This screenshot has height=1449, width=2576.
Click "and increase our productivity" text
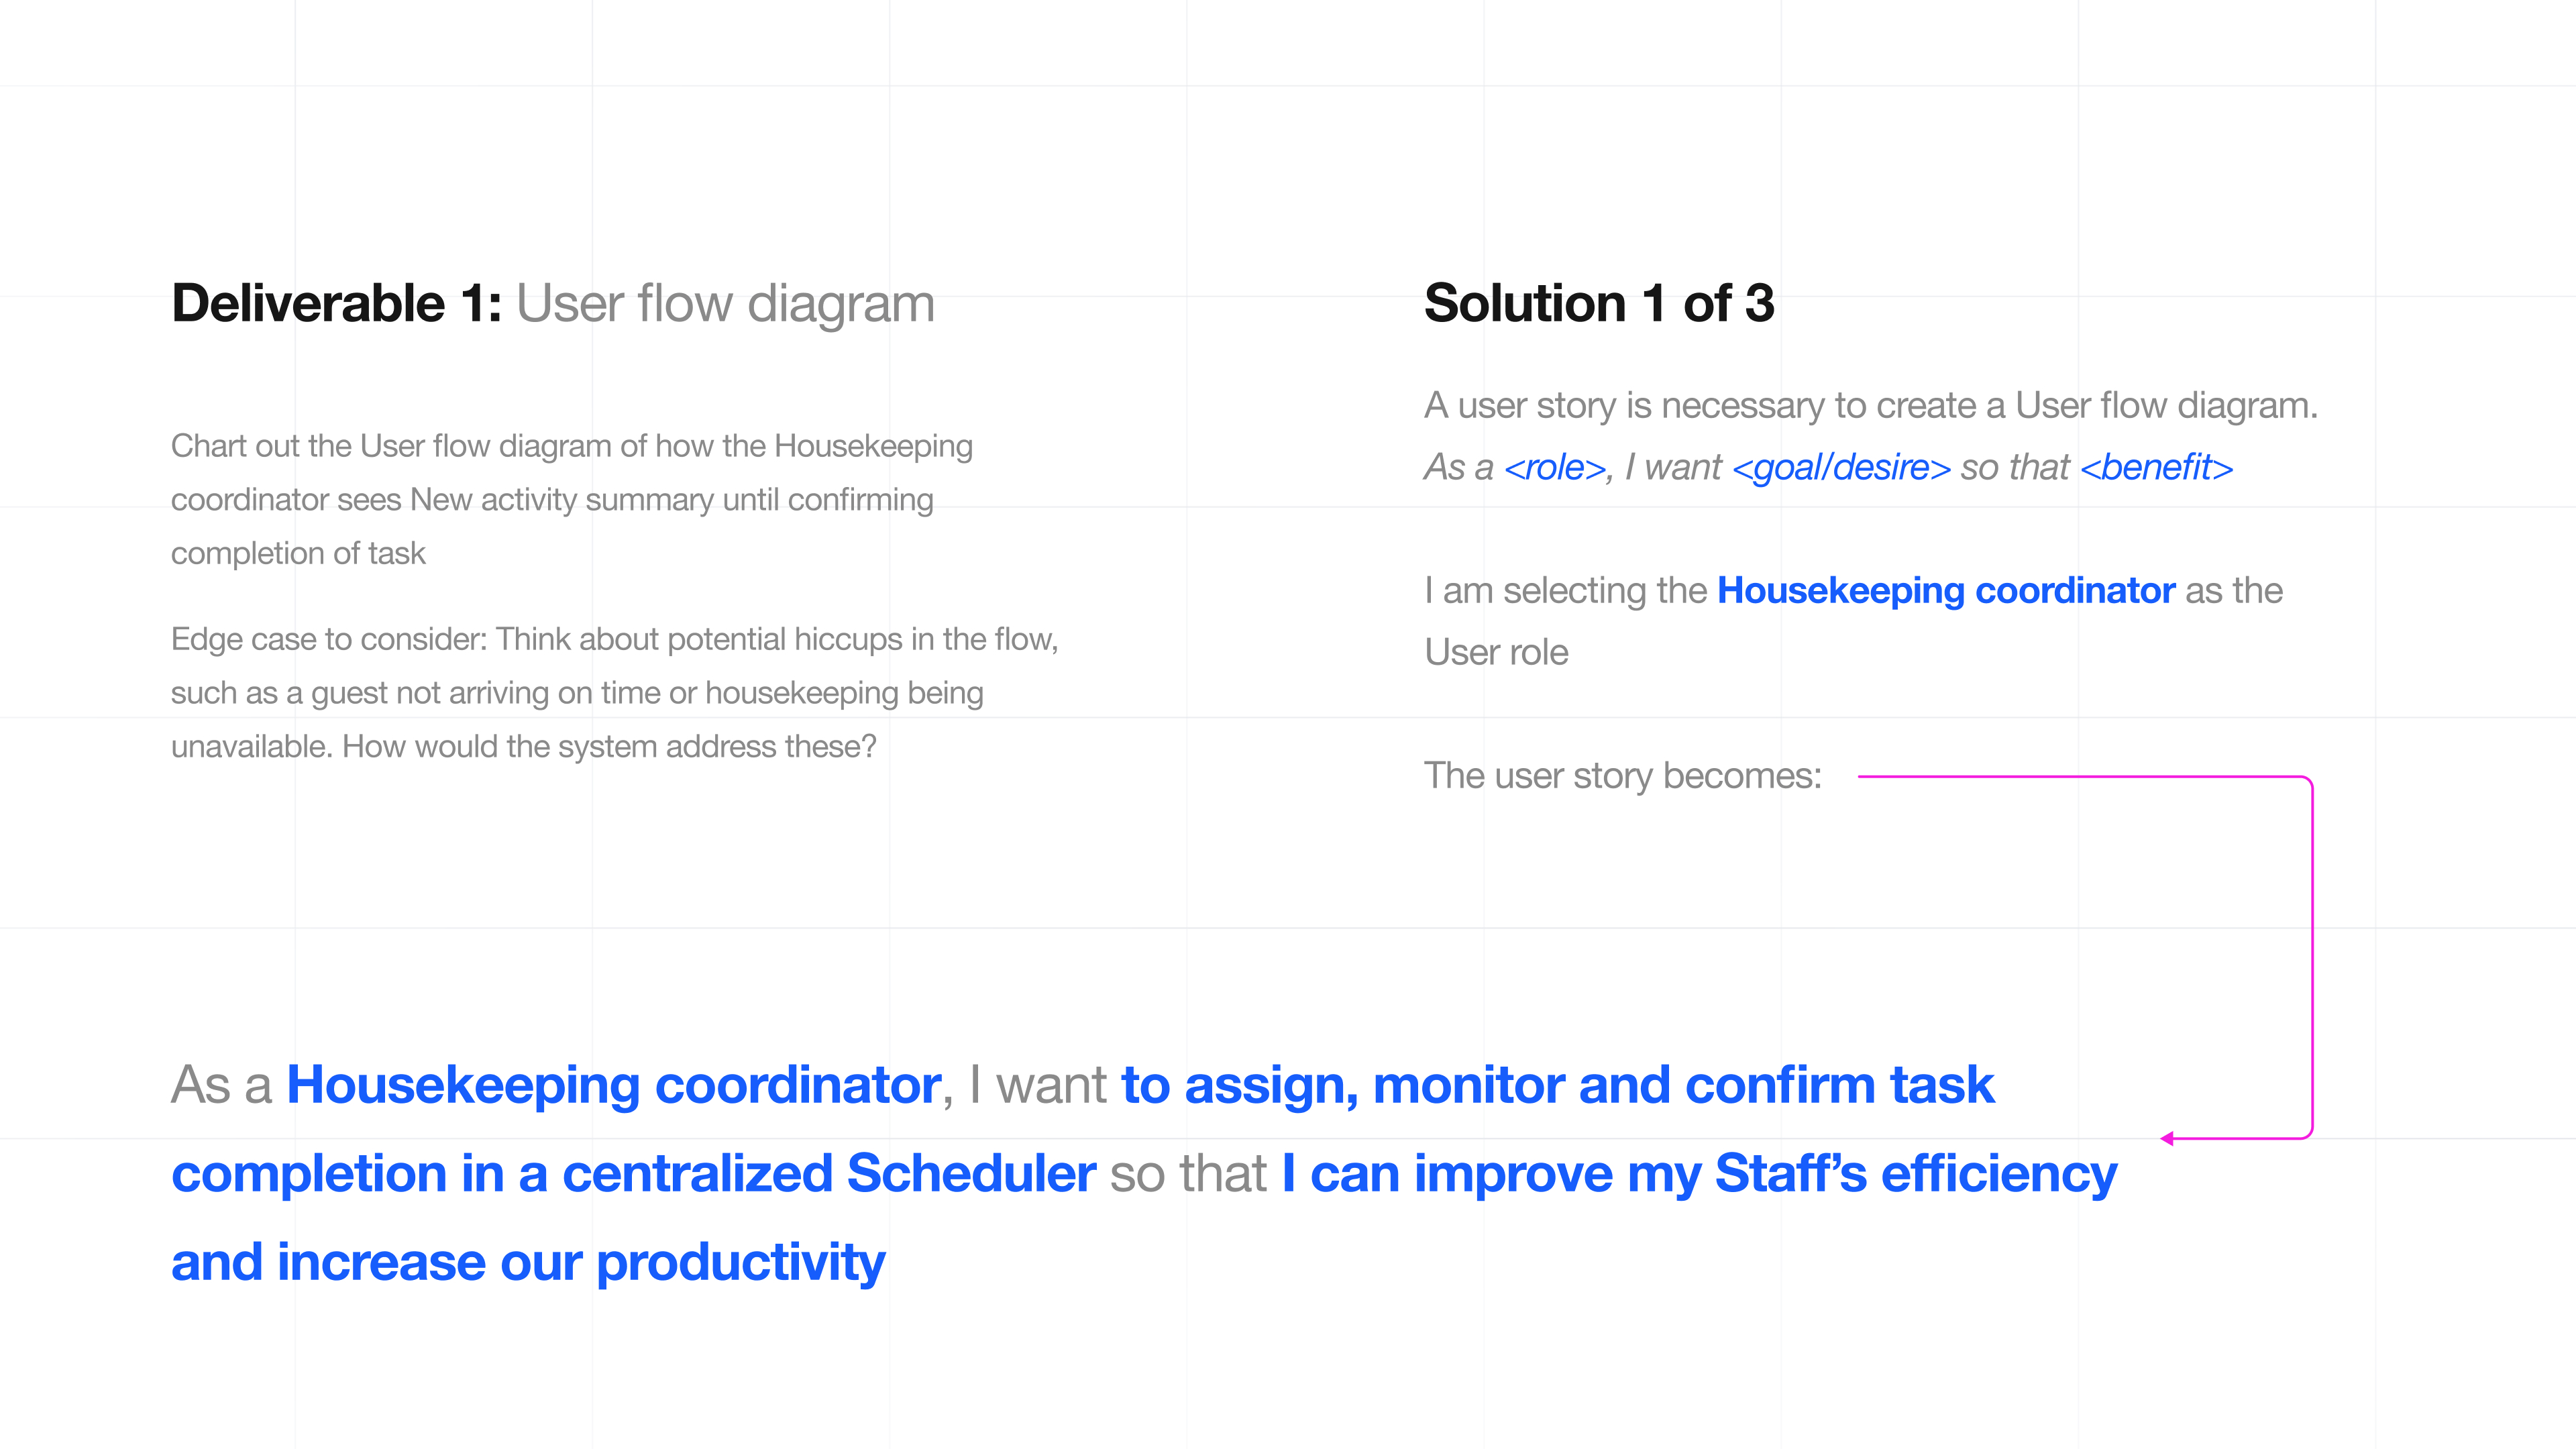point(528,1262)
